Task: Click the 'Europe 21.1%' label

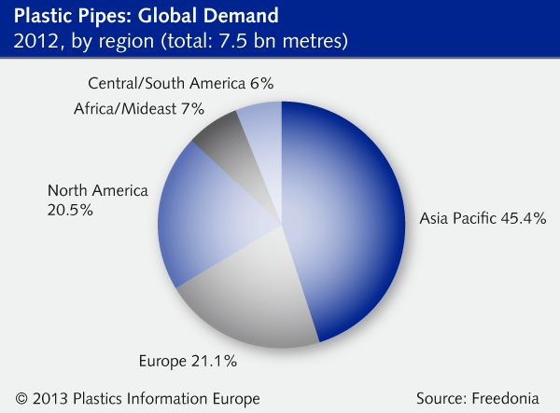Action: pos(188,361)
